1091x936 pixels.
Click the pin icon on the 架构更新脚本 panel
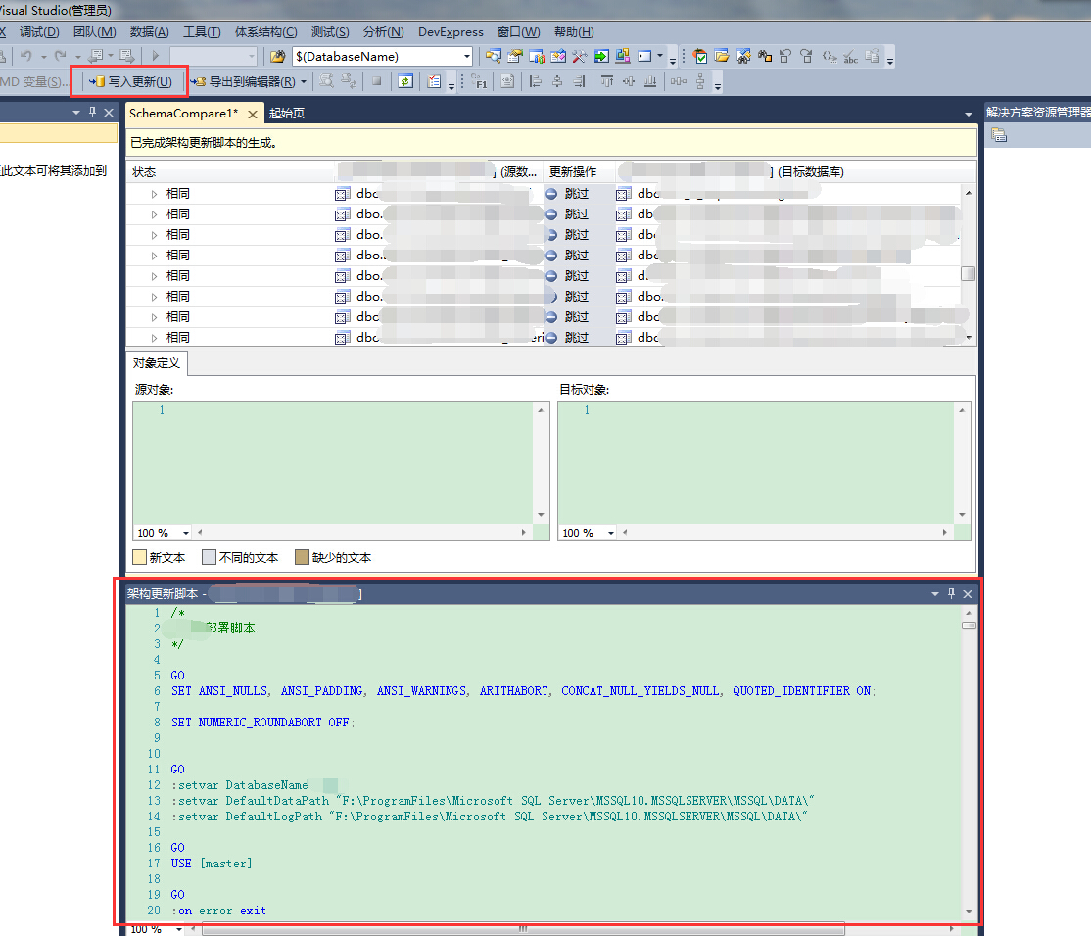(950, 594)
